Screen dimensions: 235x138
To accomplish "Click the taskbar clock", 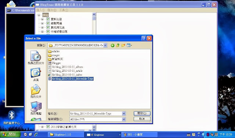I will pyautogui.click(x=225, y=135).
